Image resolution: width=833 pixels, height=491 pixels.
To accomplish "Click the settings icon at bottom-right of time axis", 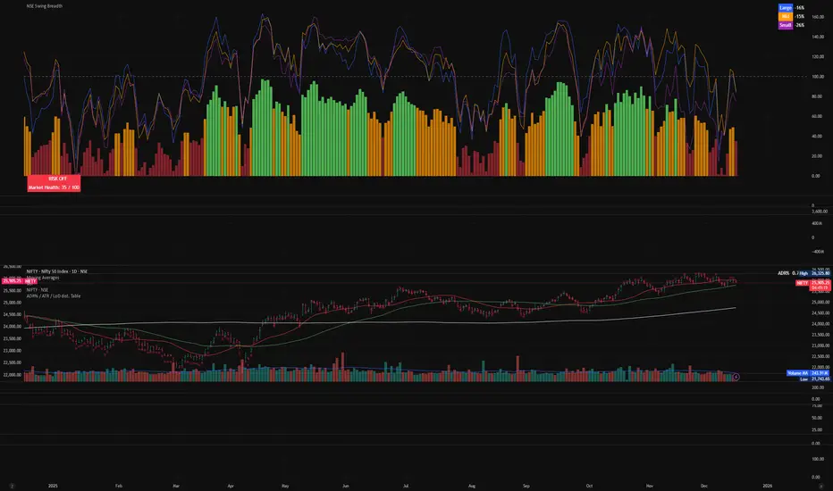I will coord(820,486).
